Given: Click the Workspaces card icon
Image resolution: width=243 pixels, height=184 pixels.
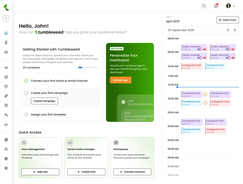Looking at the screenshot, I should coord(116,142).
